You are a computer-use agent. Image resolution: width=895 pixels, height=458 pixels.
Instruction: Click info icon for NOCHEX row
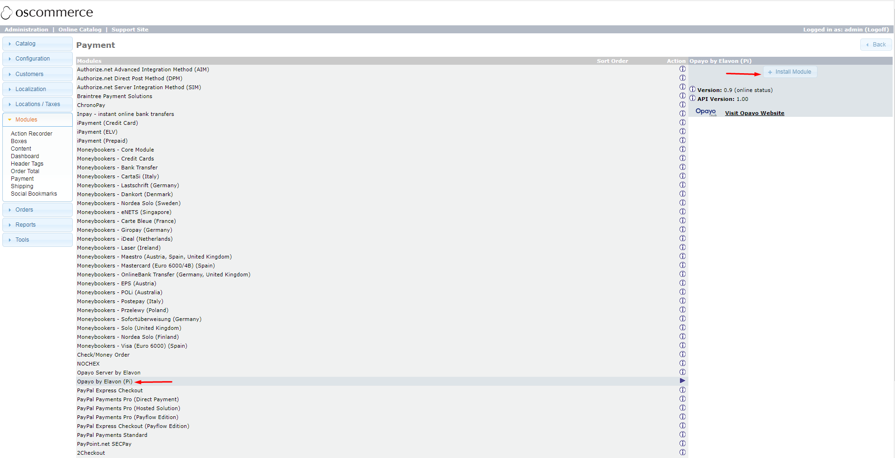682,363
